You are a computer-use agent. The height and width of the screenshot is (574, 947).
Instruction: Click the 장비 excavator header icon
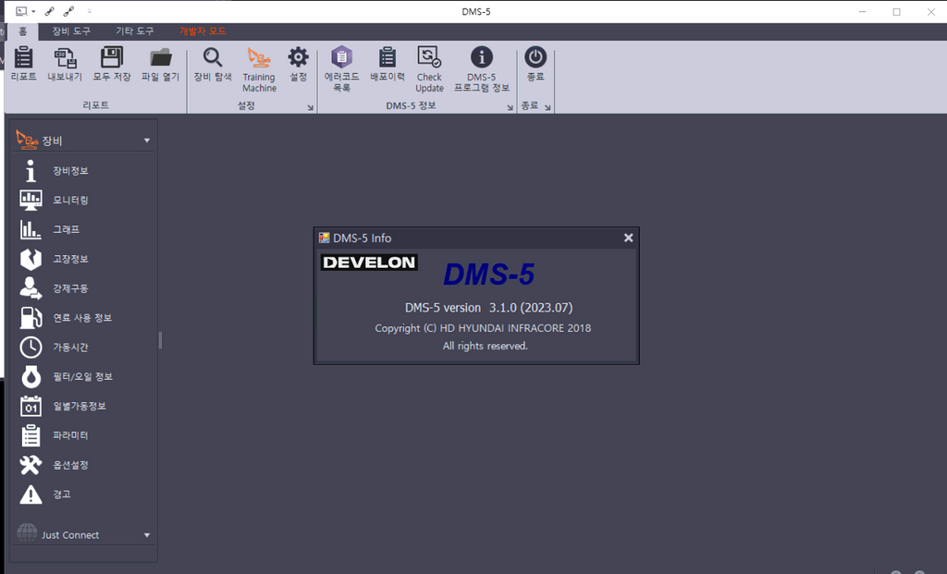tap(27, 140)
